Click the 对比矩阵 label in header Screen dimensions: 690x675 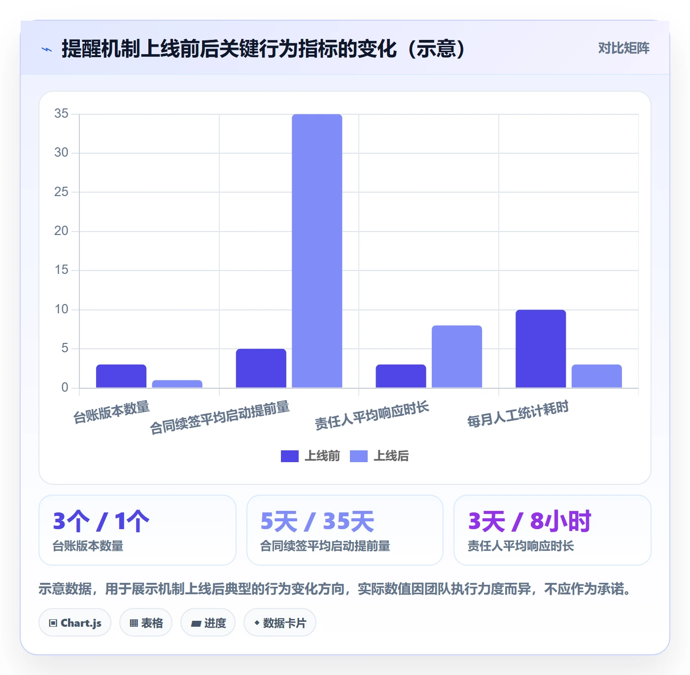click(623, 48)
